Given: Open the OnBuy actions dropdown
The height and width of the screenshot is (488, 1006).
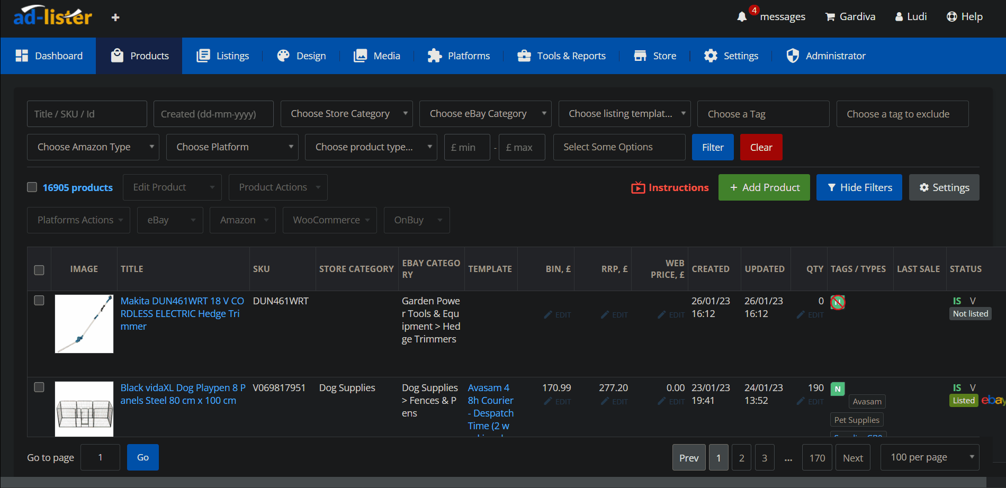Looking at the screenshot, I should point(417,220).
